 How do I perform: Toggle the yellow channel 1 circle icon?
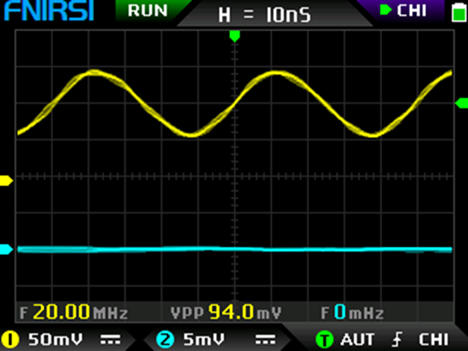(11, 340)
